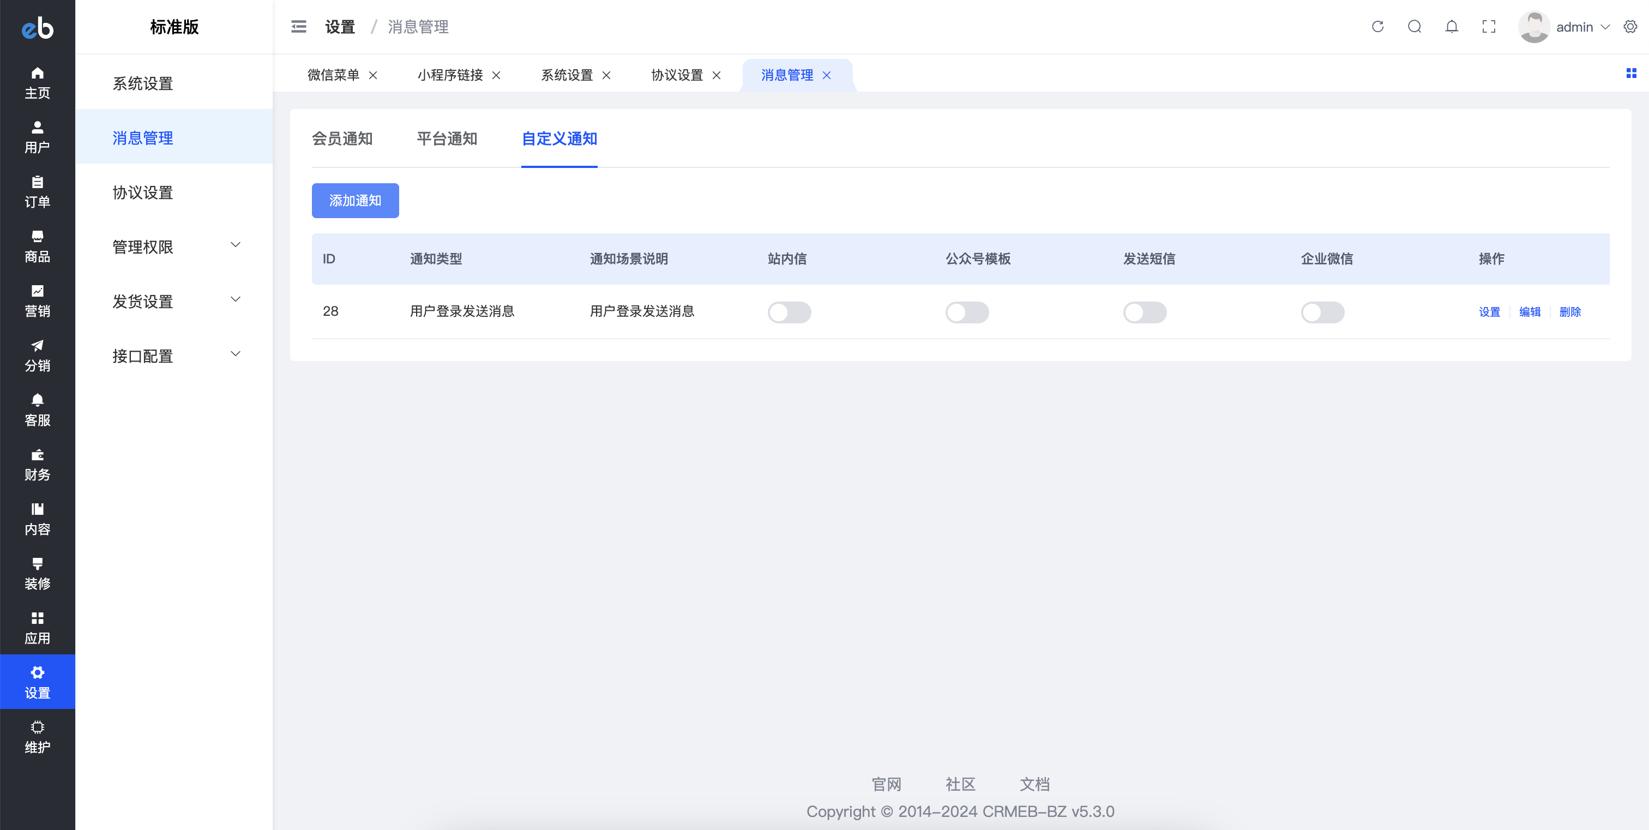Click the 设置 breadcrumb
This screenshot has height=830, width=1649.
tap(340, 27)
